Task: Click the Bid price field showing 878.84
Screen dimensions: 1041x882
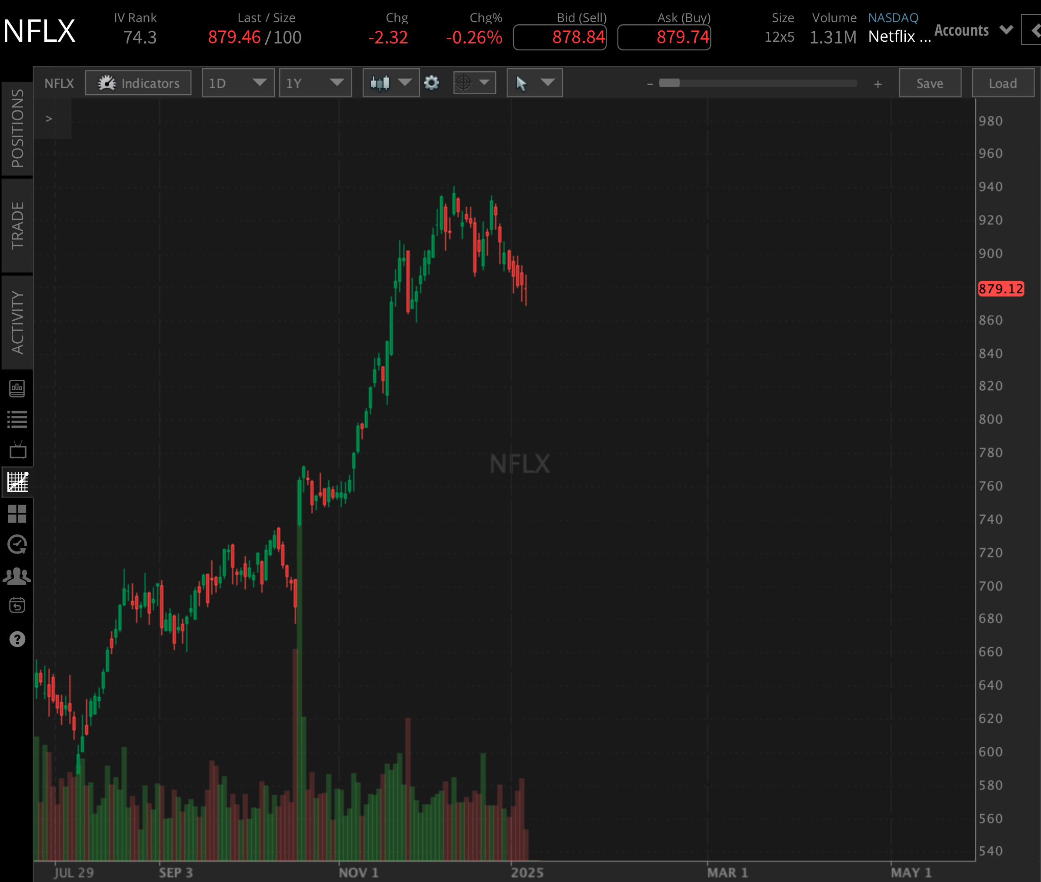Action: coord(560,36)
